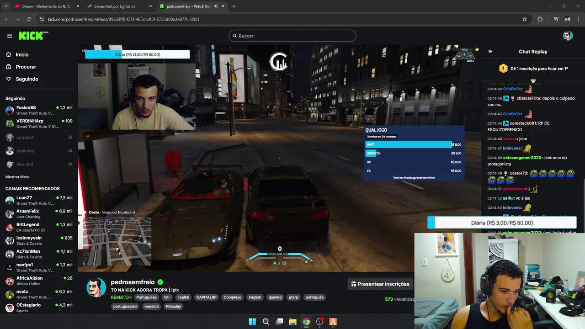Open LuanZ7 recommended channel
The width and height of the screenshot is (585, 329).
39,200
